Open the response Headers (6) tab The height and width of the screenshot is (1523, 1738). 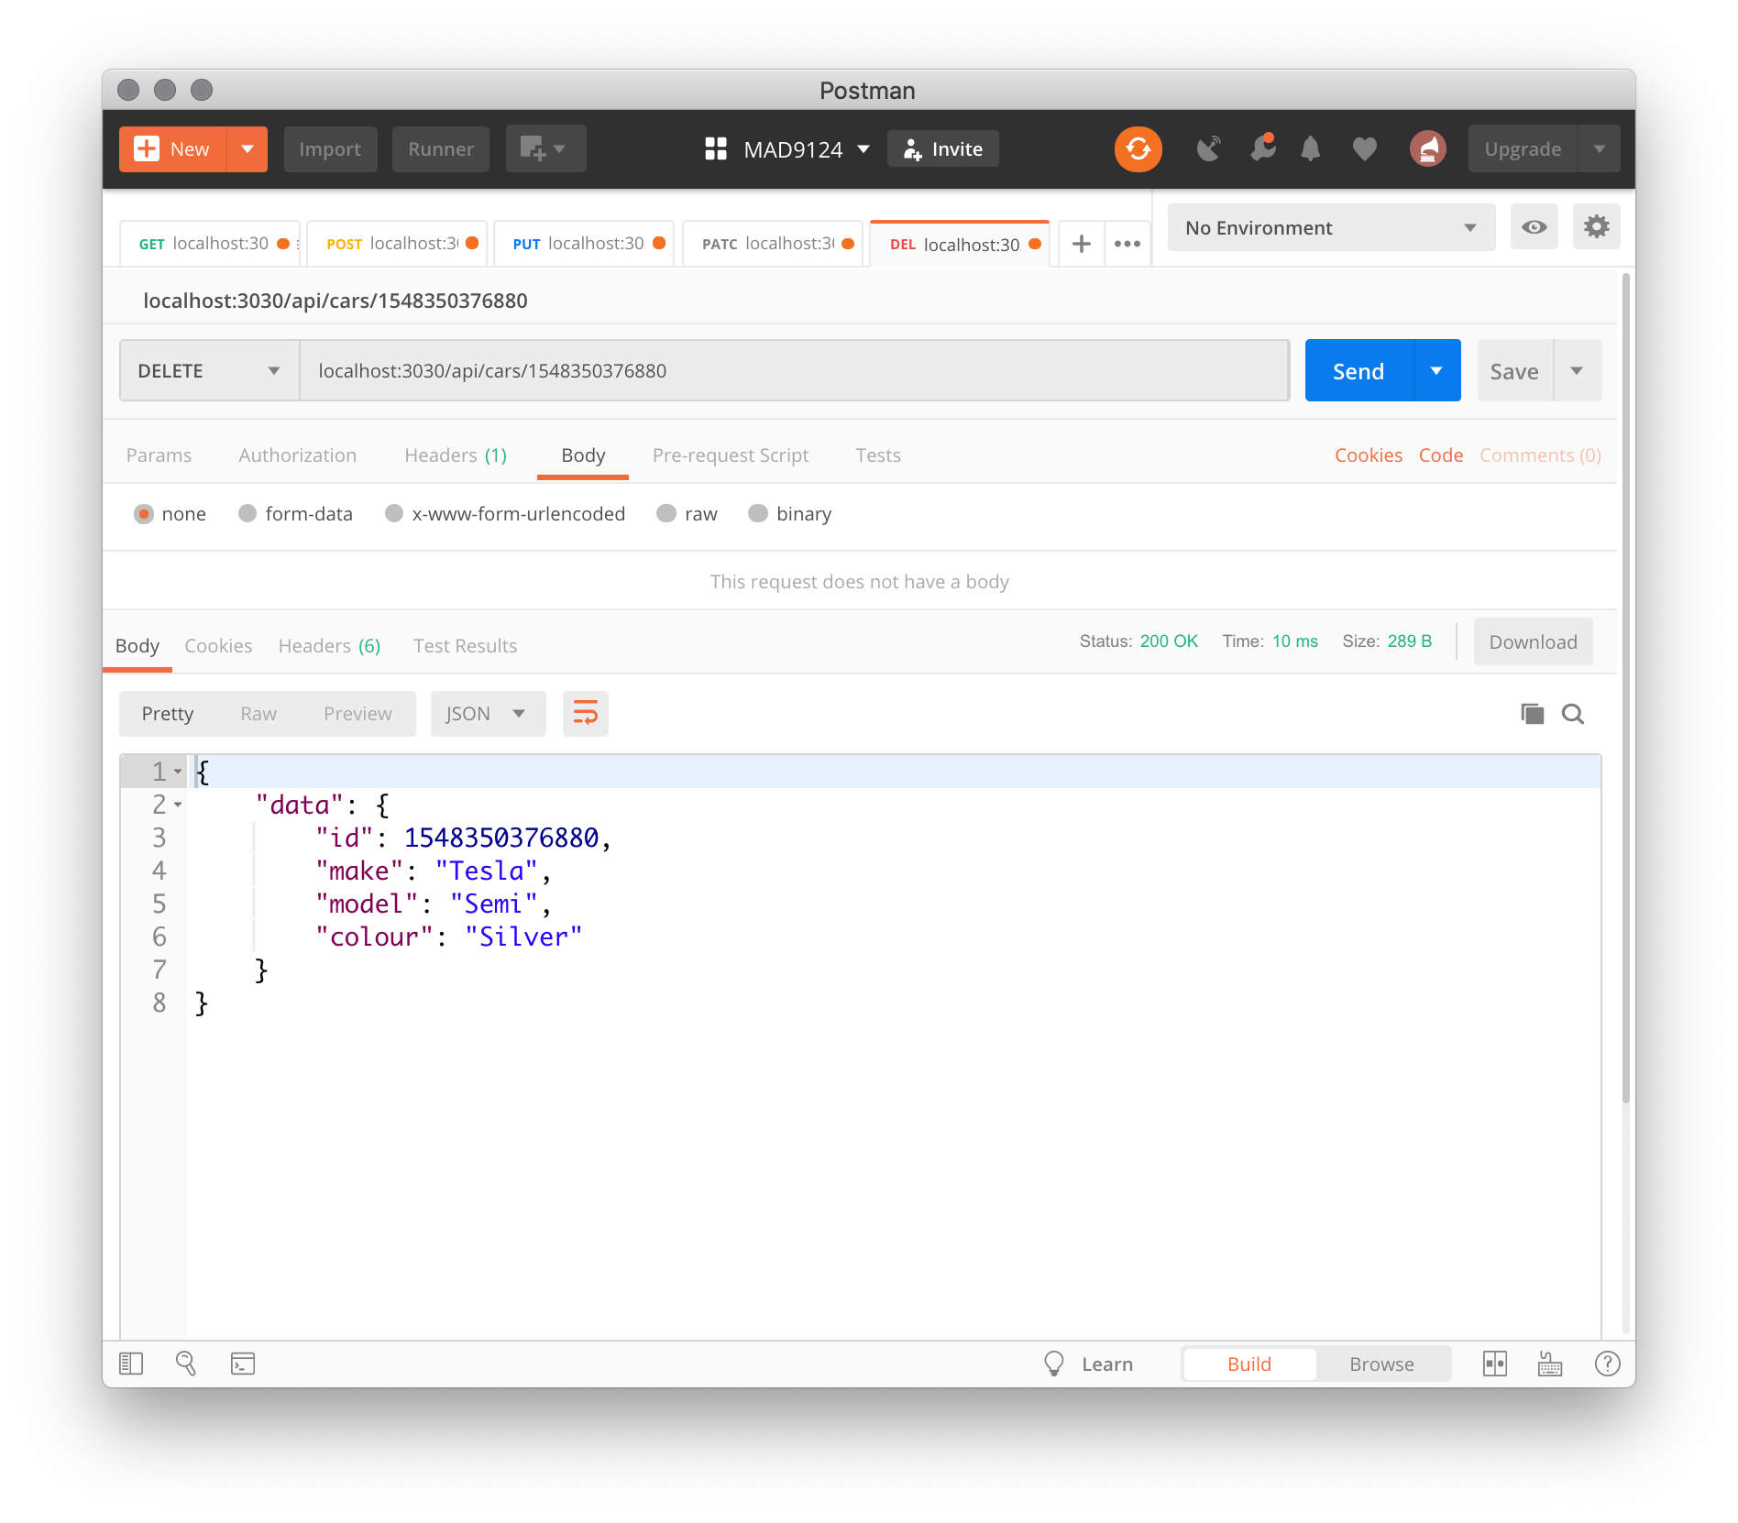(x=329, y=646)
